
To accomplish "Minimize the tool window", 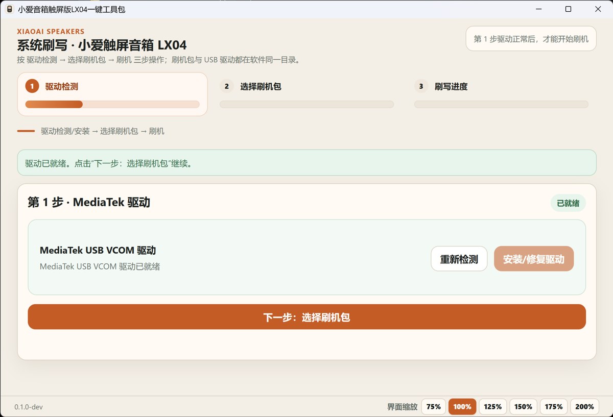I will [x=538, y=9].
